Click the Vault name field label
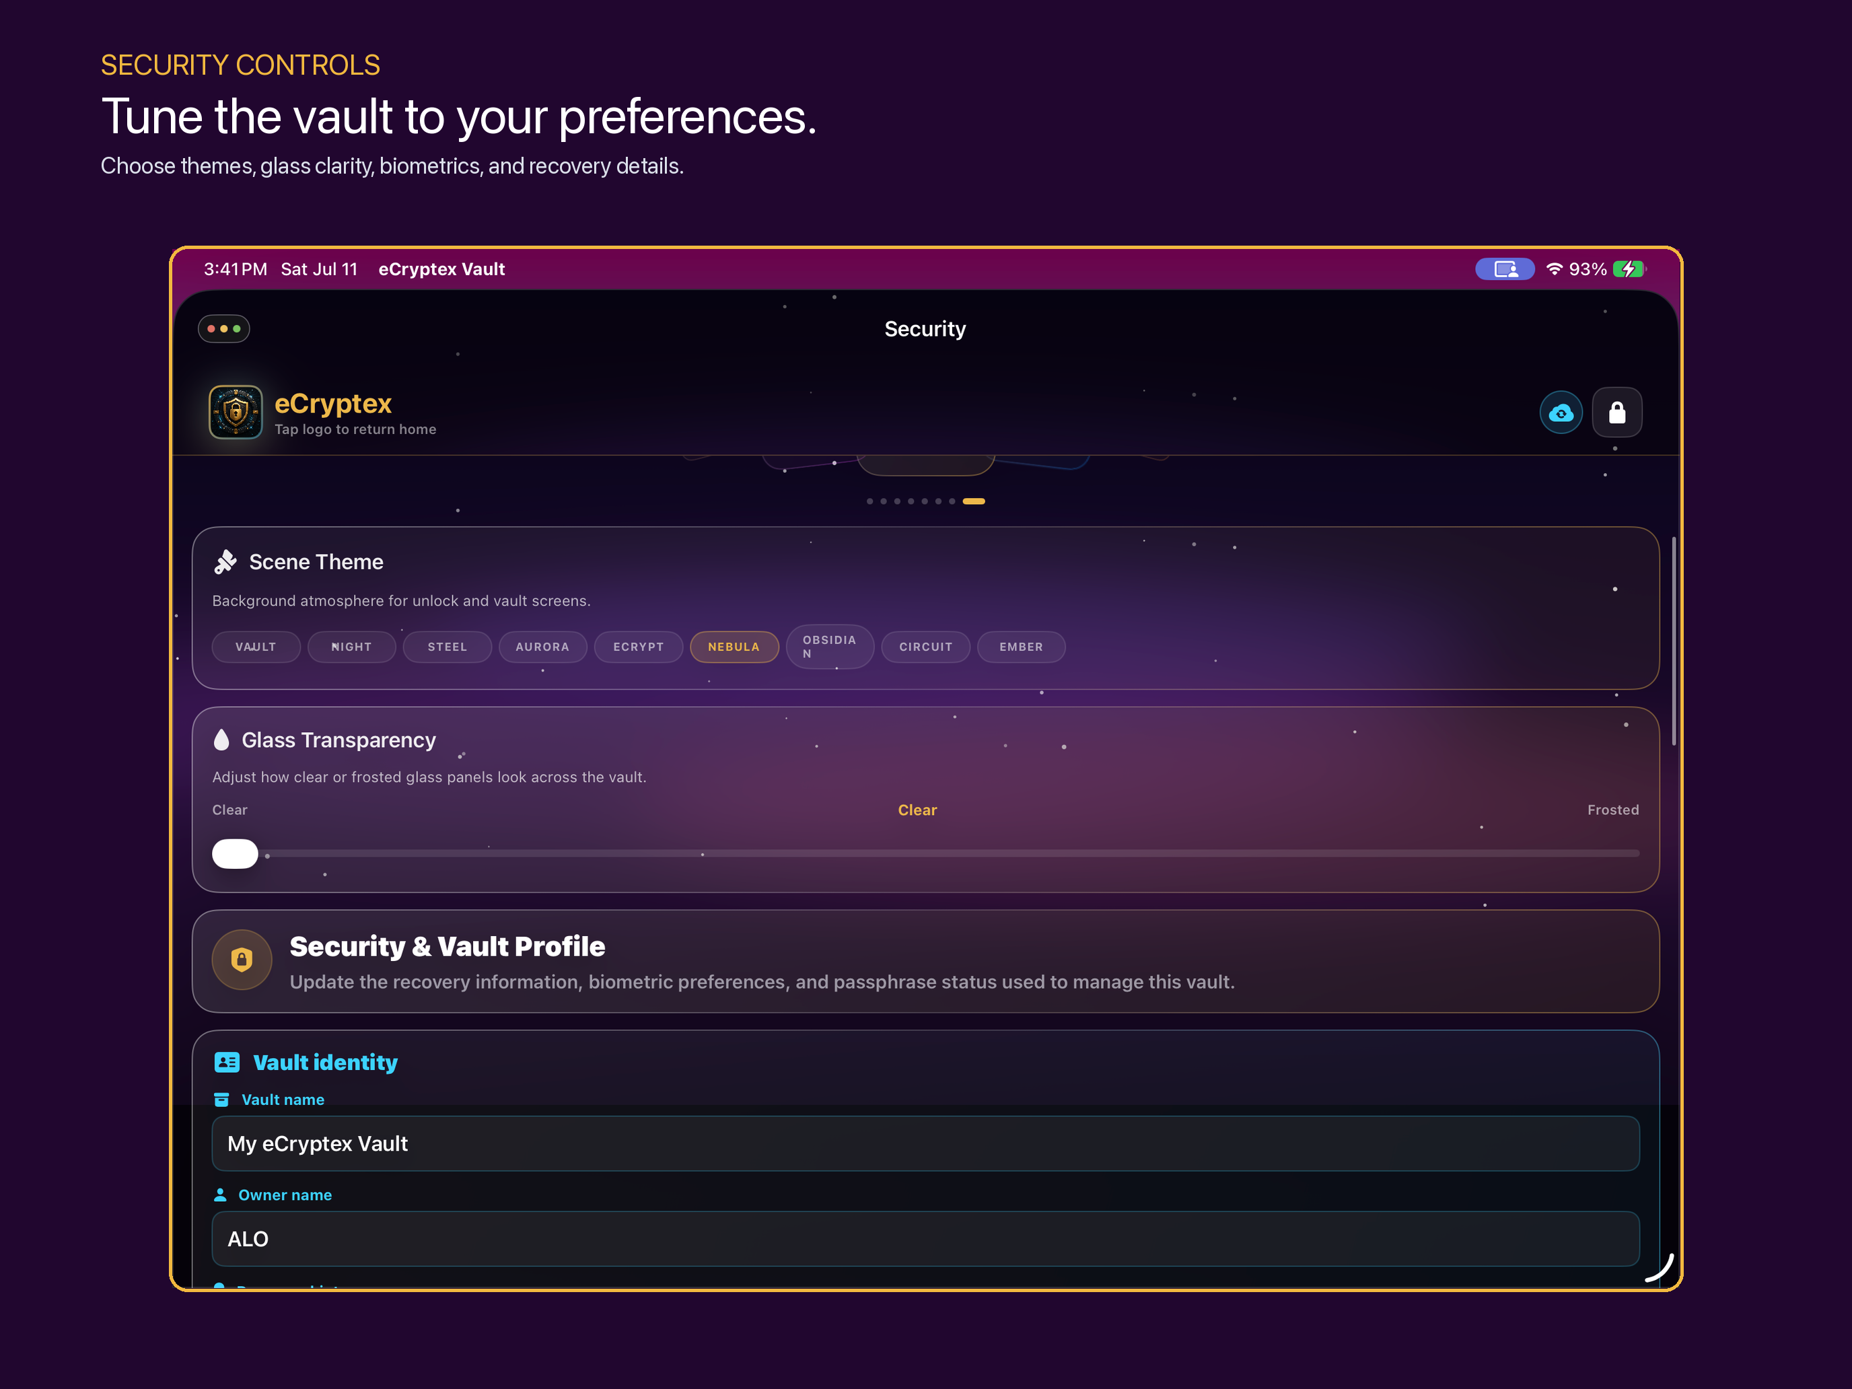Screen dimensions: 1852x1389 tap(283, 1100)
